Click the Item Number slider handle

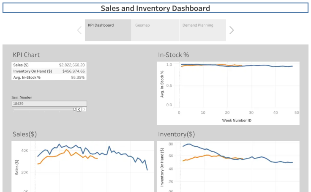coord(74,110)
